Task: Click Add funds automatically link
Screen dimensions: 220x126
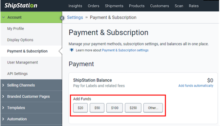Action: [x=196, y=86]
